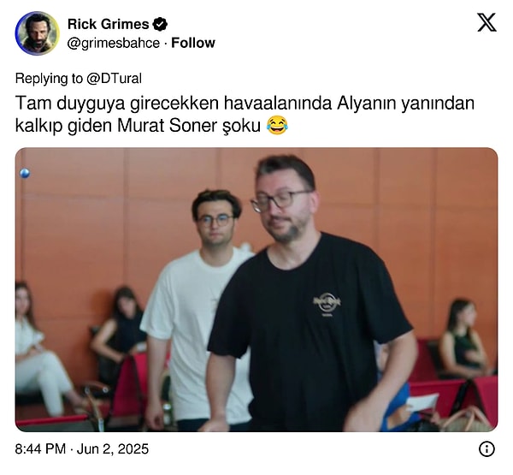Click the Twitter for Websites info icon
This screenshot has width=513, height=475.
point(486,448)
